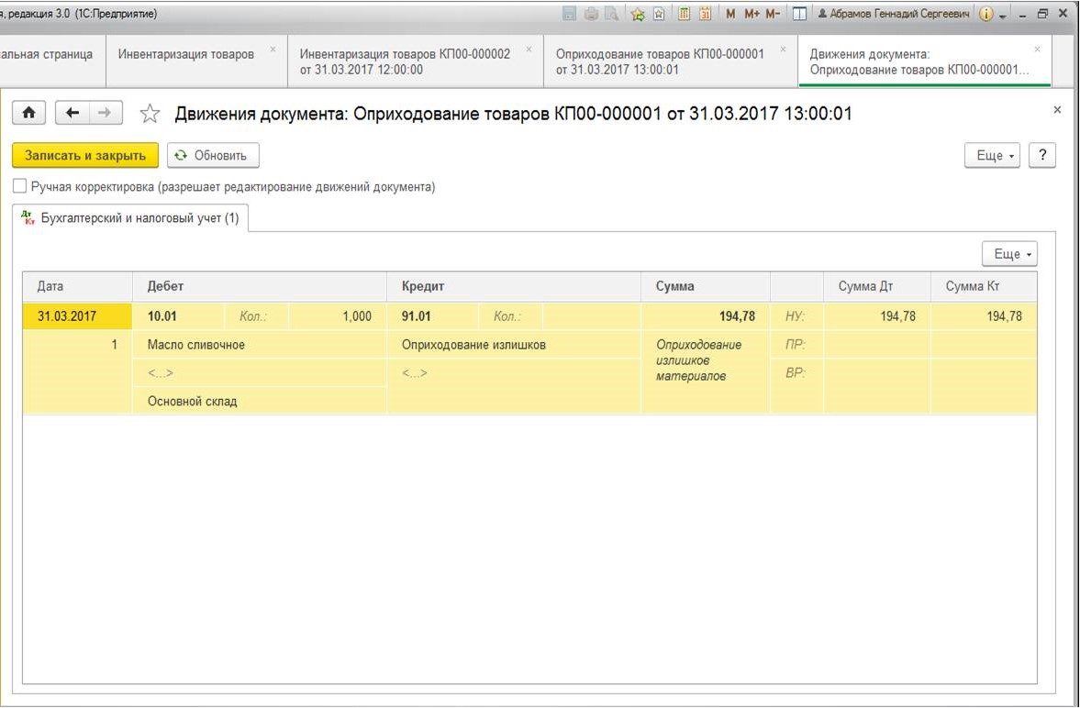
Task: Open the calendar icon
Action: click(705, 14)
